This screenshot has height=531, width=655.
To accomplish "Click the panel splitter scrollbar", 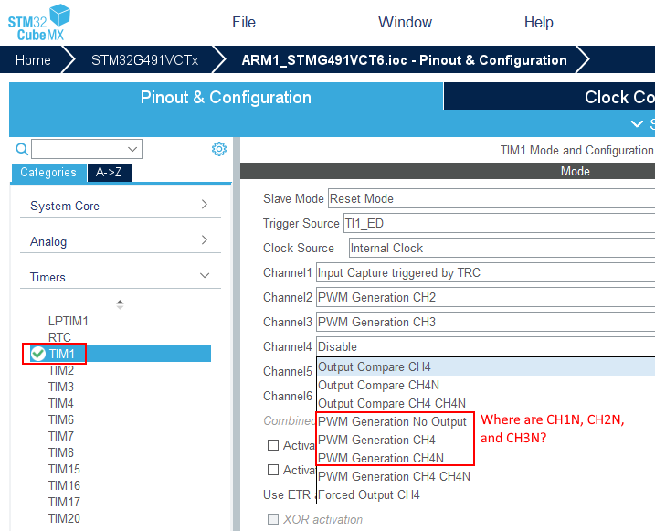I will point(237,335).
